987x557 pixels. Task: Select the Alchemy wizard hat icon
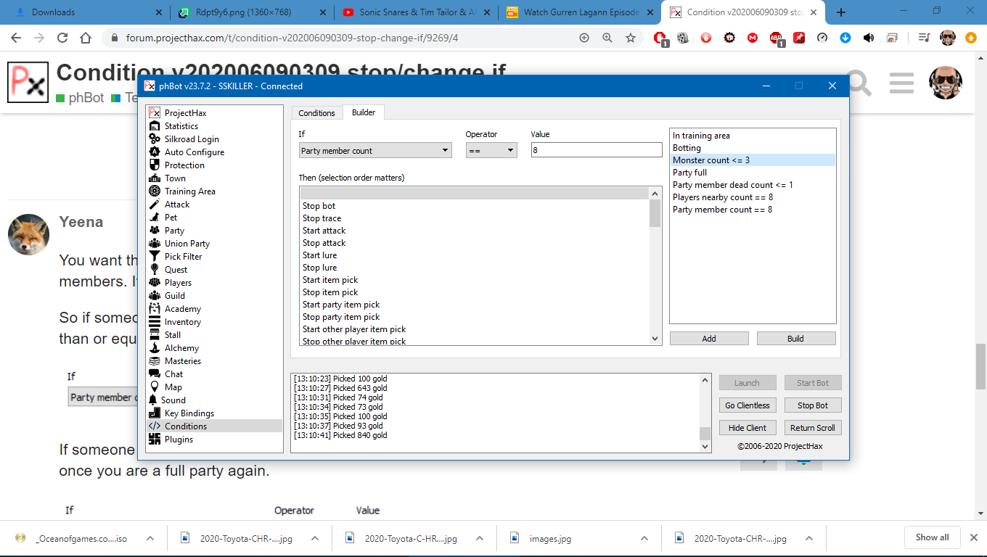[x=155, y=348]
